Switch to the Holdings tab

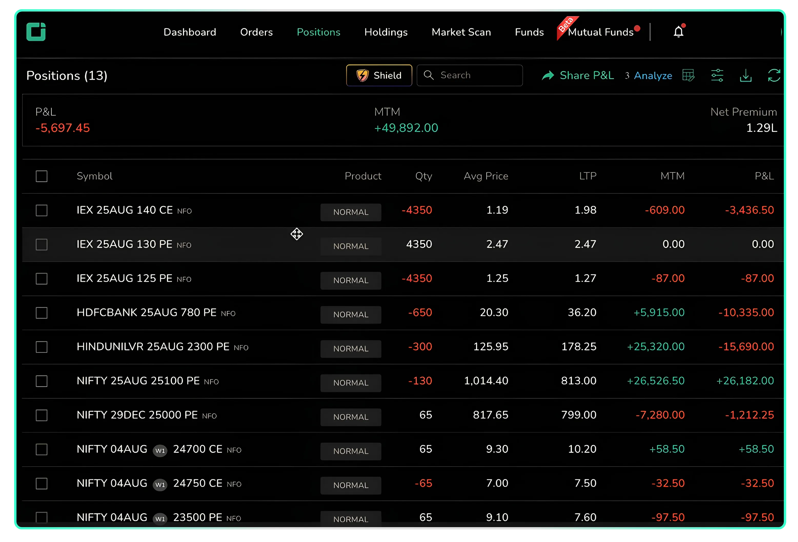click(x=386, y=32)
